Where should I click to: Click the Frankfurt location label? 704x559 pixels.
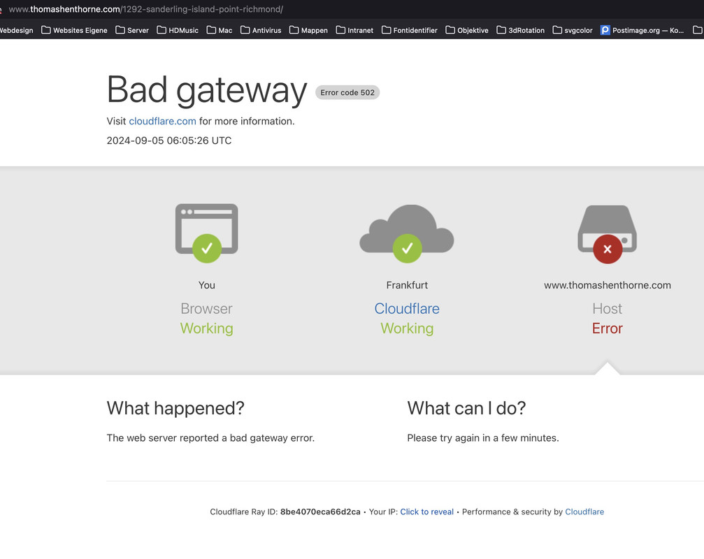pyautogui.click(x=407, y=285)
